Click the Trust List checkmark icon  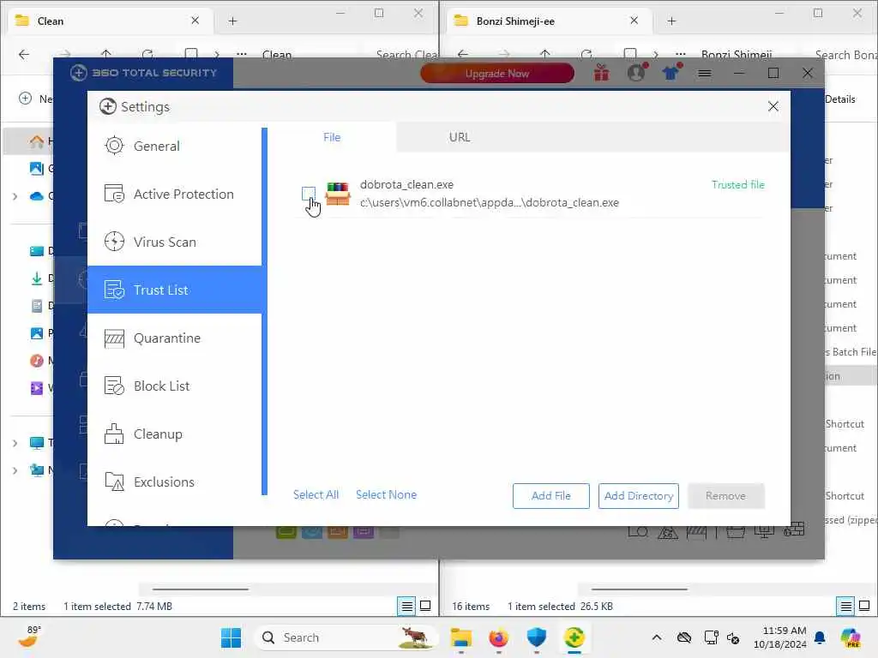(x=114, y=290)
